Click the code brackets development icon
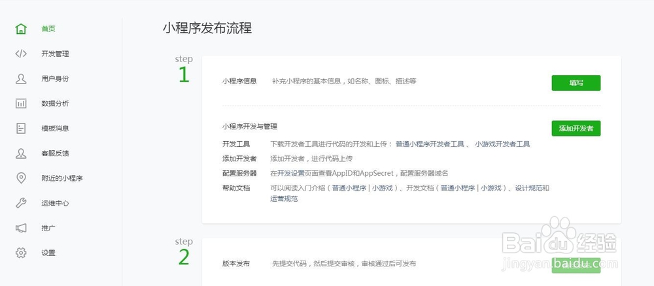This screenshot has width=654, height=286. coord(21,54)
